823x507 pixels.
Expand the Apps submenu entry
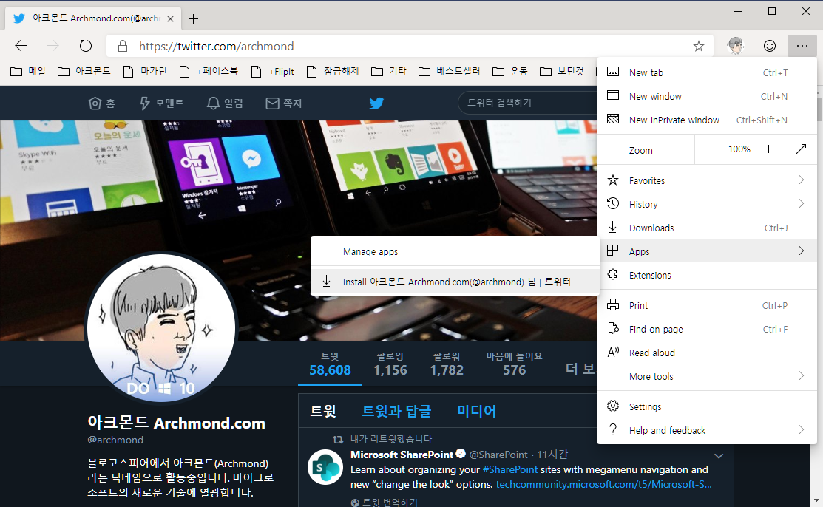point(706,251)
